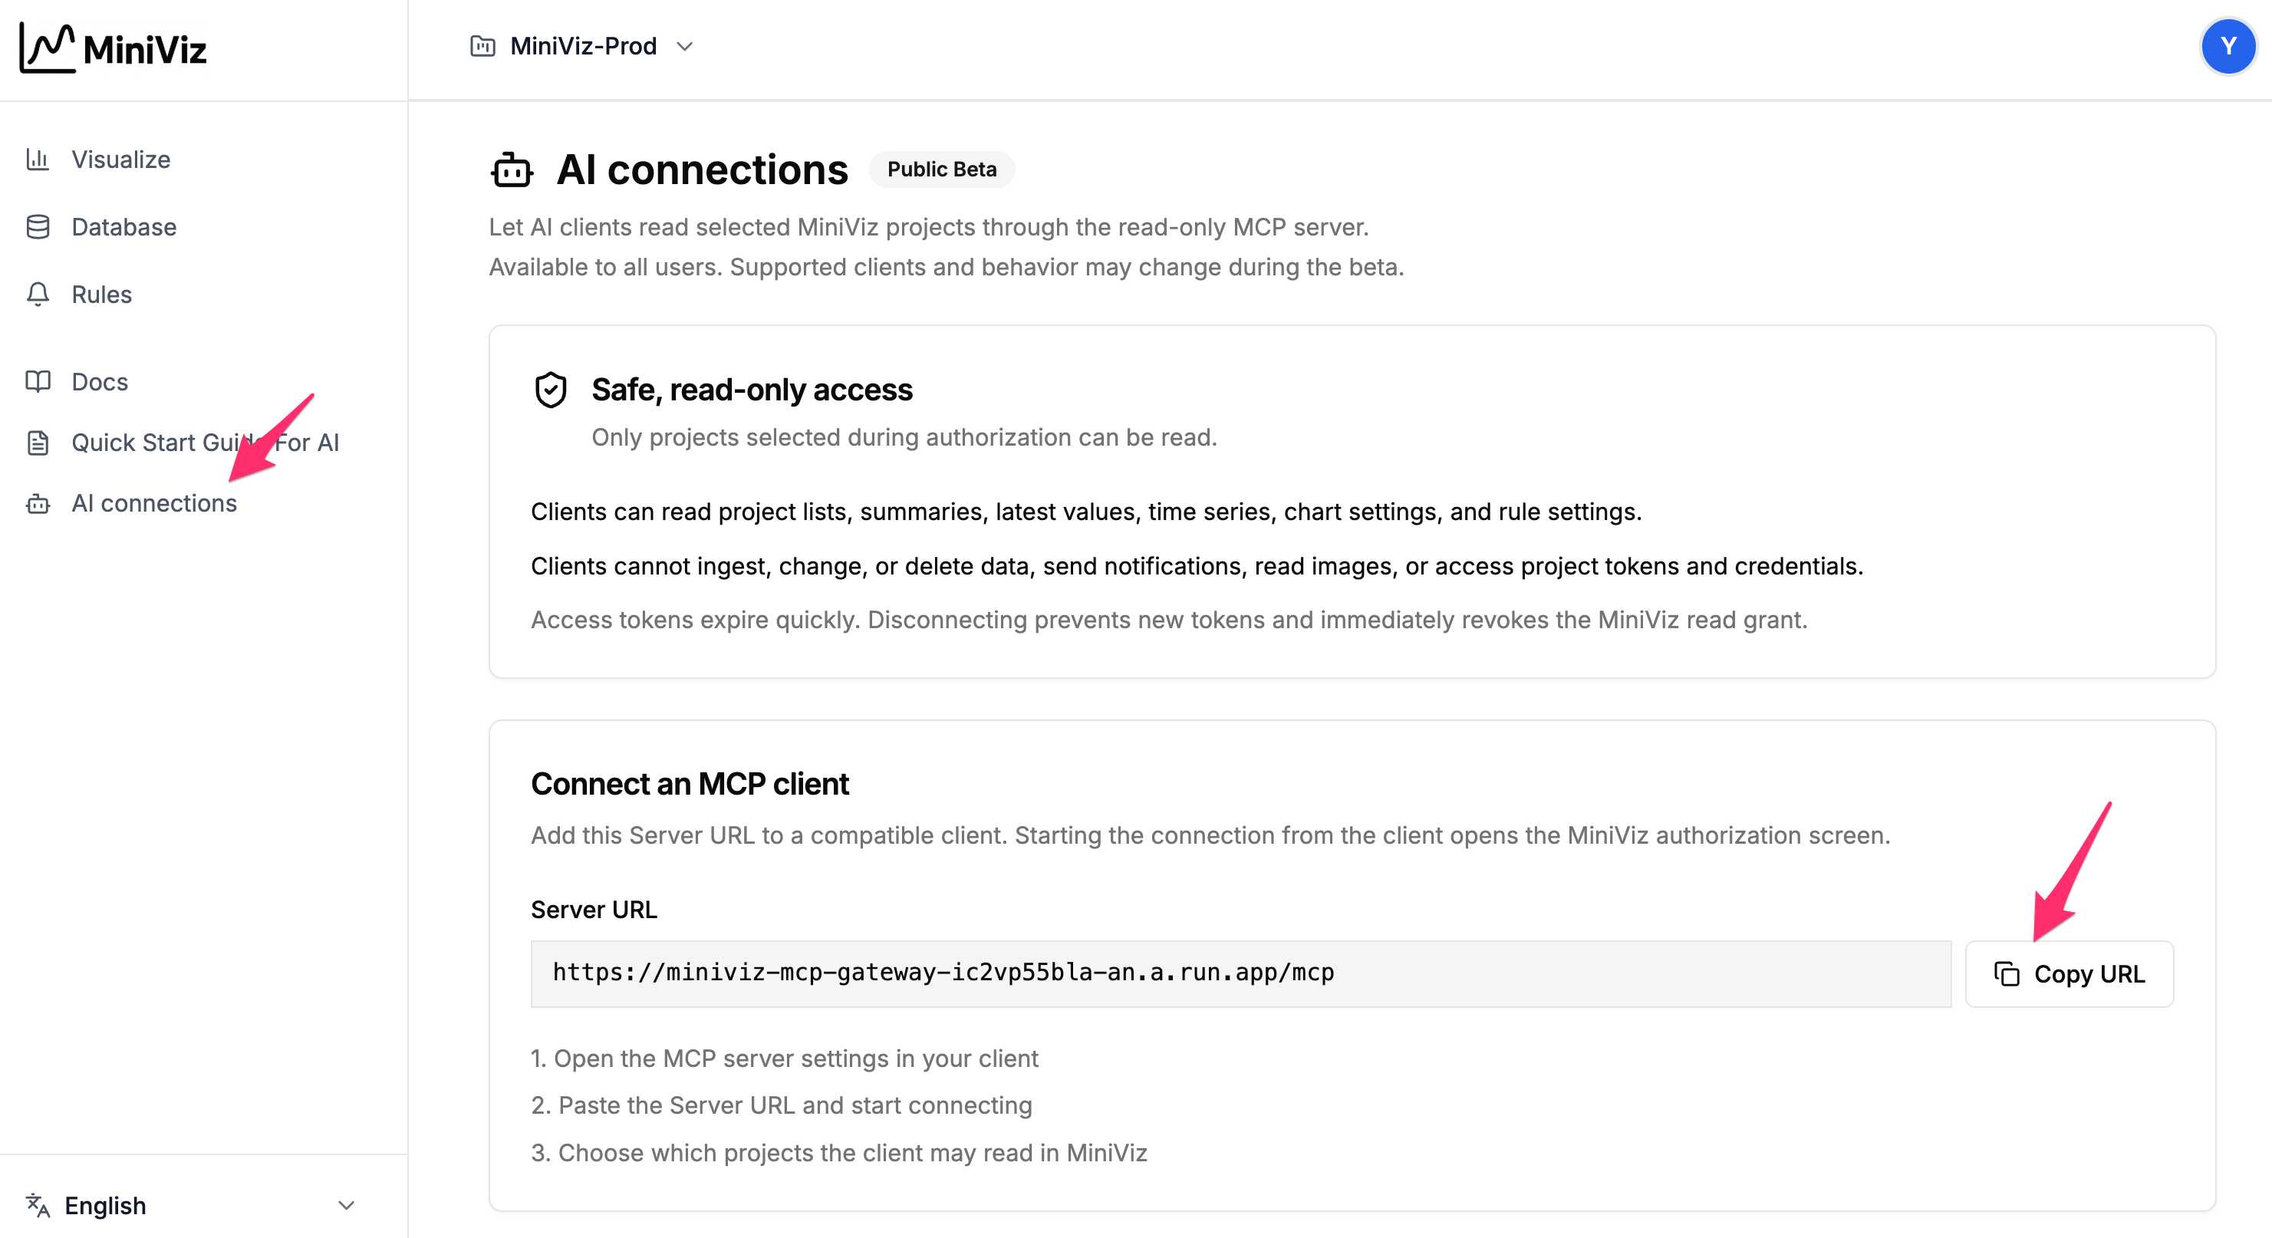Click the Copy URL button
The height and width of the screenshot is (1238, 2272).
[x=2068, y=973]
